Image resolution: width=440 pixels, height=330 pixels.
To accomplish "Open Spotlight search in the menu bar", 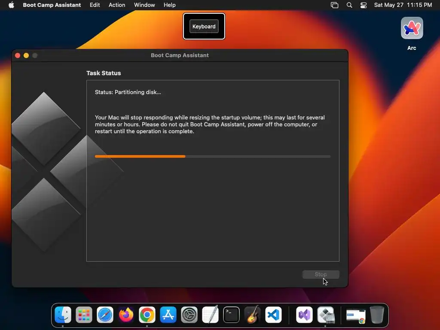I will coord(349,5).
